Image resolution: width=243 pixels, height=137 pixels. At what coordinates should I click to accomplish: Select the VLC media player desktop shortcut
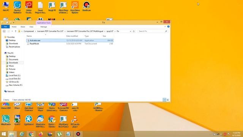(75, 122)
